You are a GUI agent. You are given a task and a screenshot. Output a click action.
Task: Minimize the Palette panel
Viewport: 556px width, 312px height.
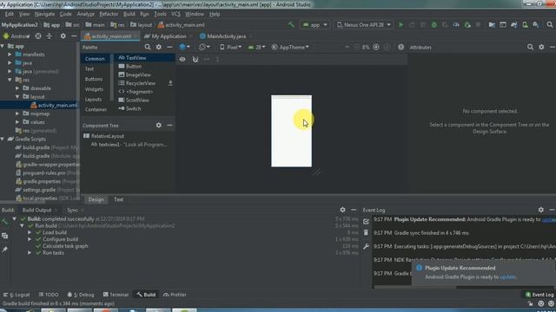pyautogui.click(x=169, y=47)
